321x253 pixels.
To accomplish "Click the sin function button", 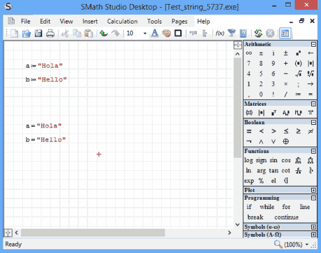I will (274, 160).
